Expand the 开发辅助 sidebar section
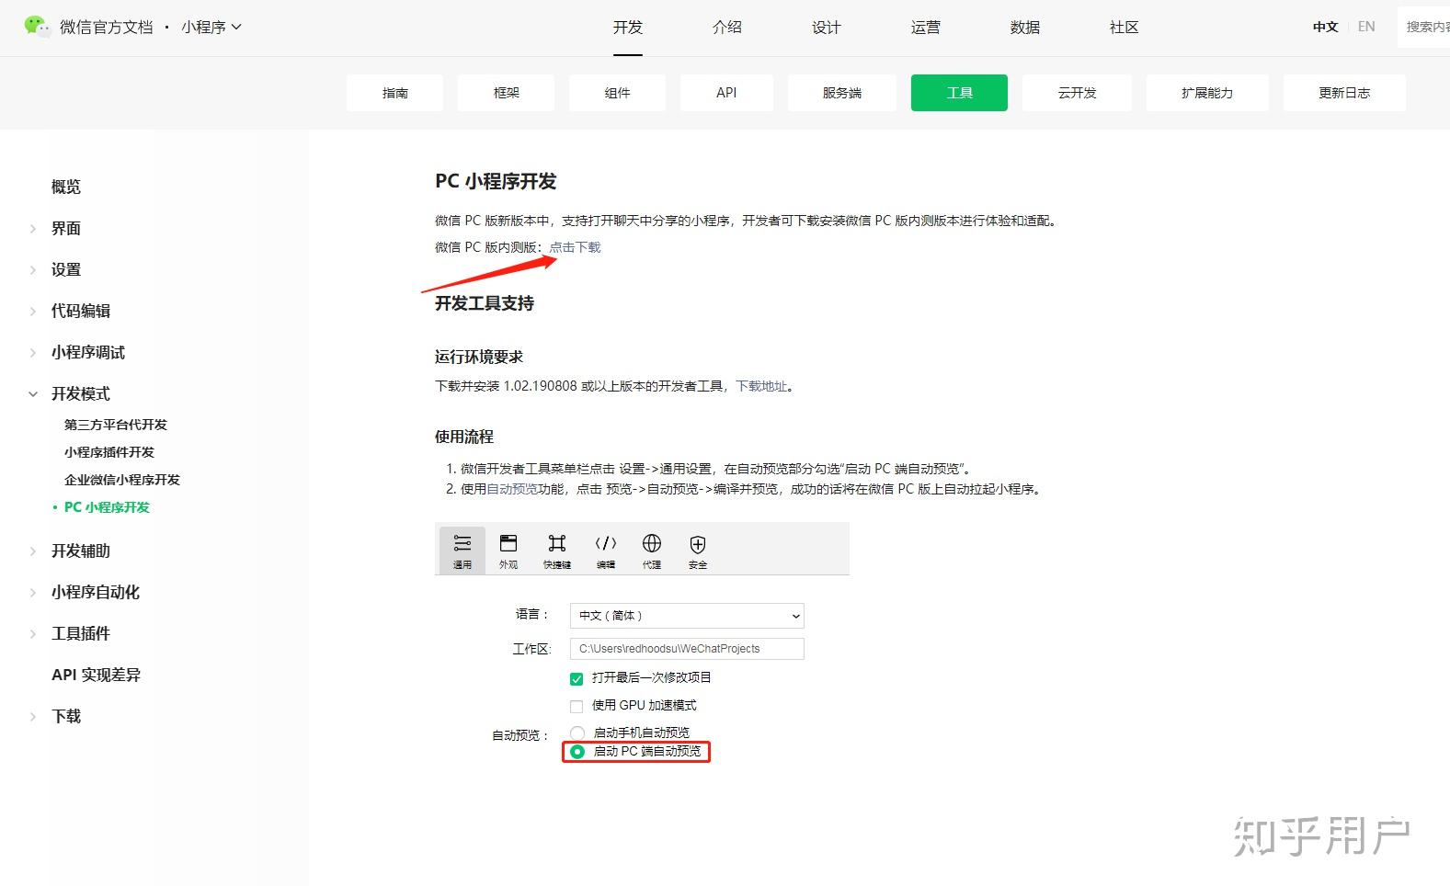The image size is (1450, 886). point(33,551)
